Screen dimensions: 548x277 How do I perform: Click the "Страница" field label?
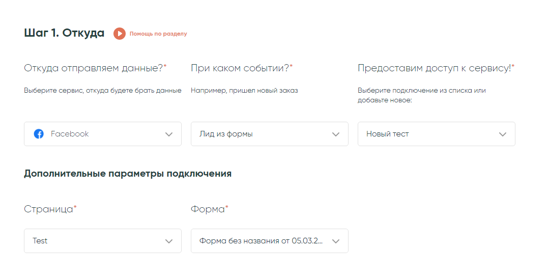(x=49, y=209)
